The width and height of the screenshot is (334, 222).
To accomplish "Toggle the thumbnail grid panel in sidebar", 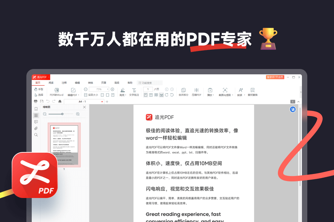I will point(36,115).
